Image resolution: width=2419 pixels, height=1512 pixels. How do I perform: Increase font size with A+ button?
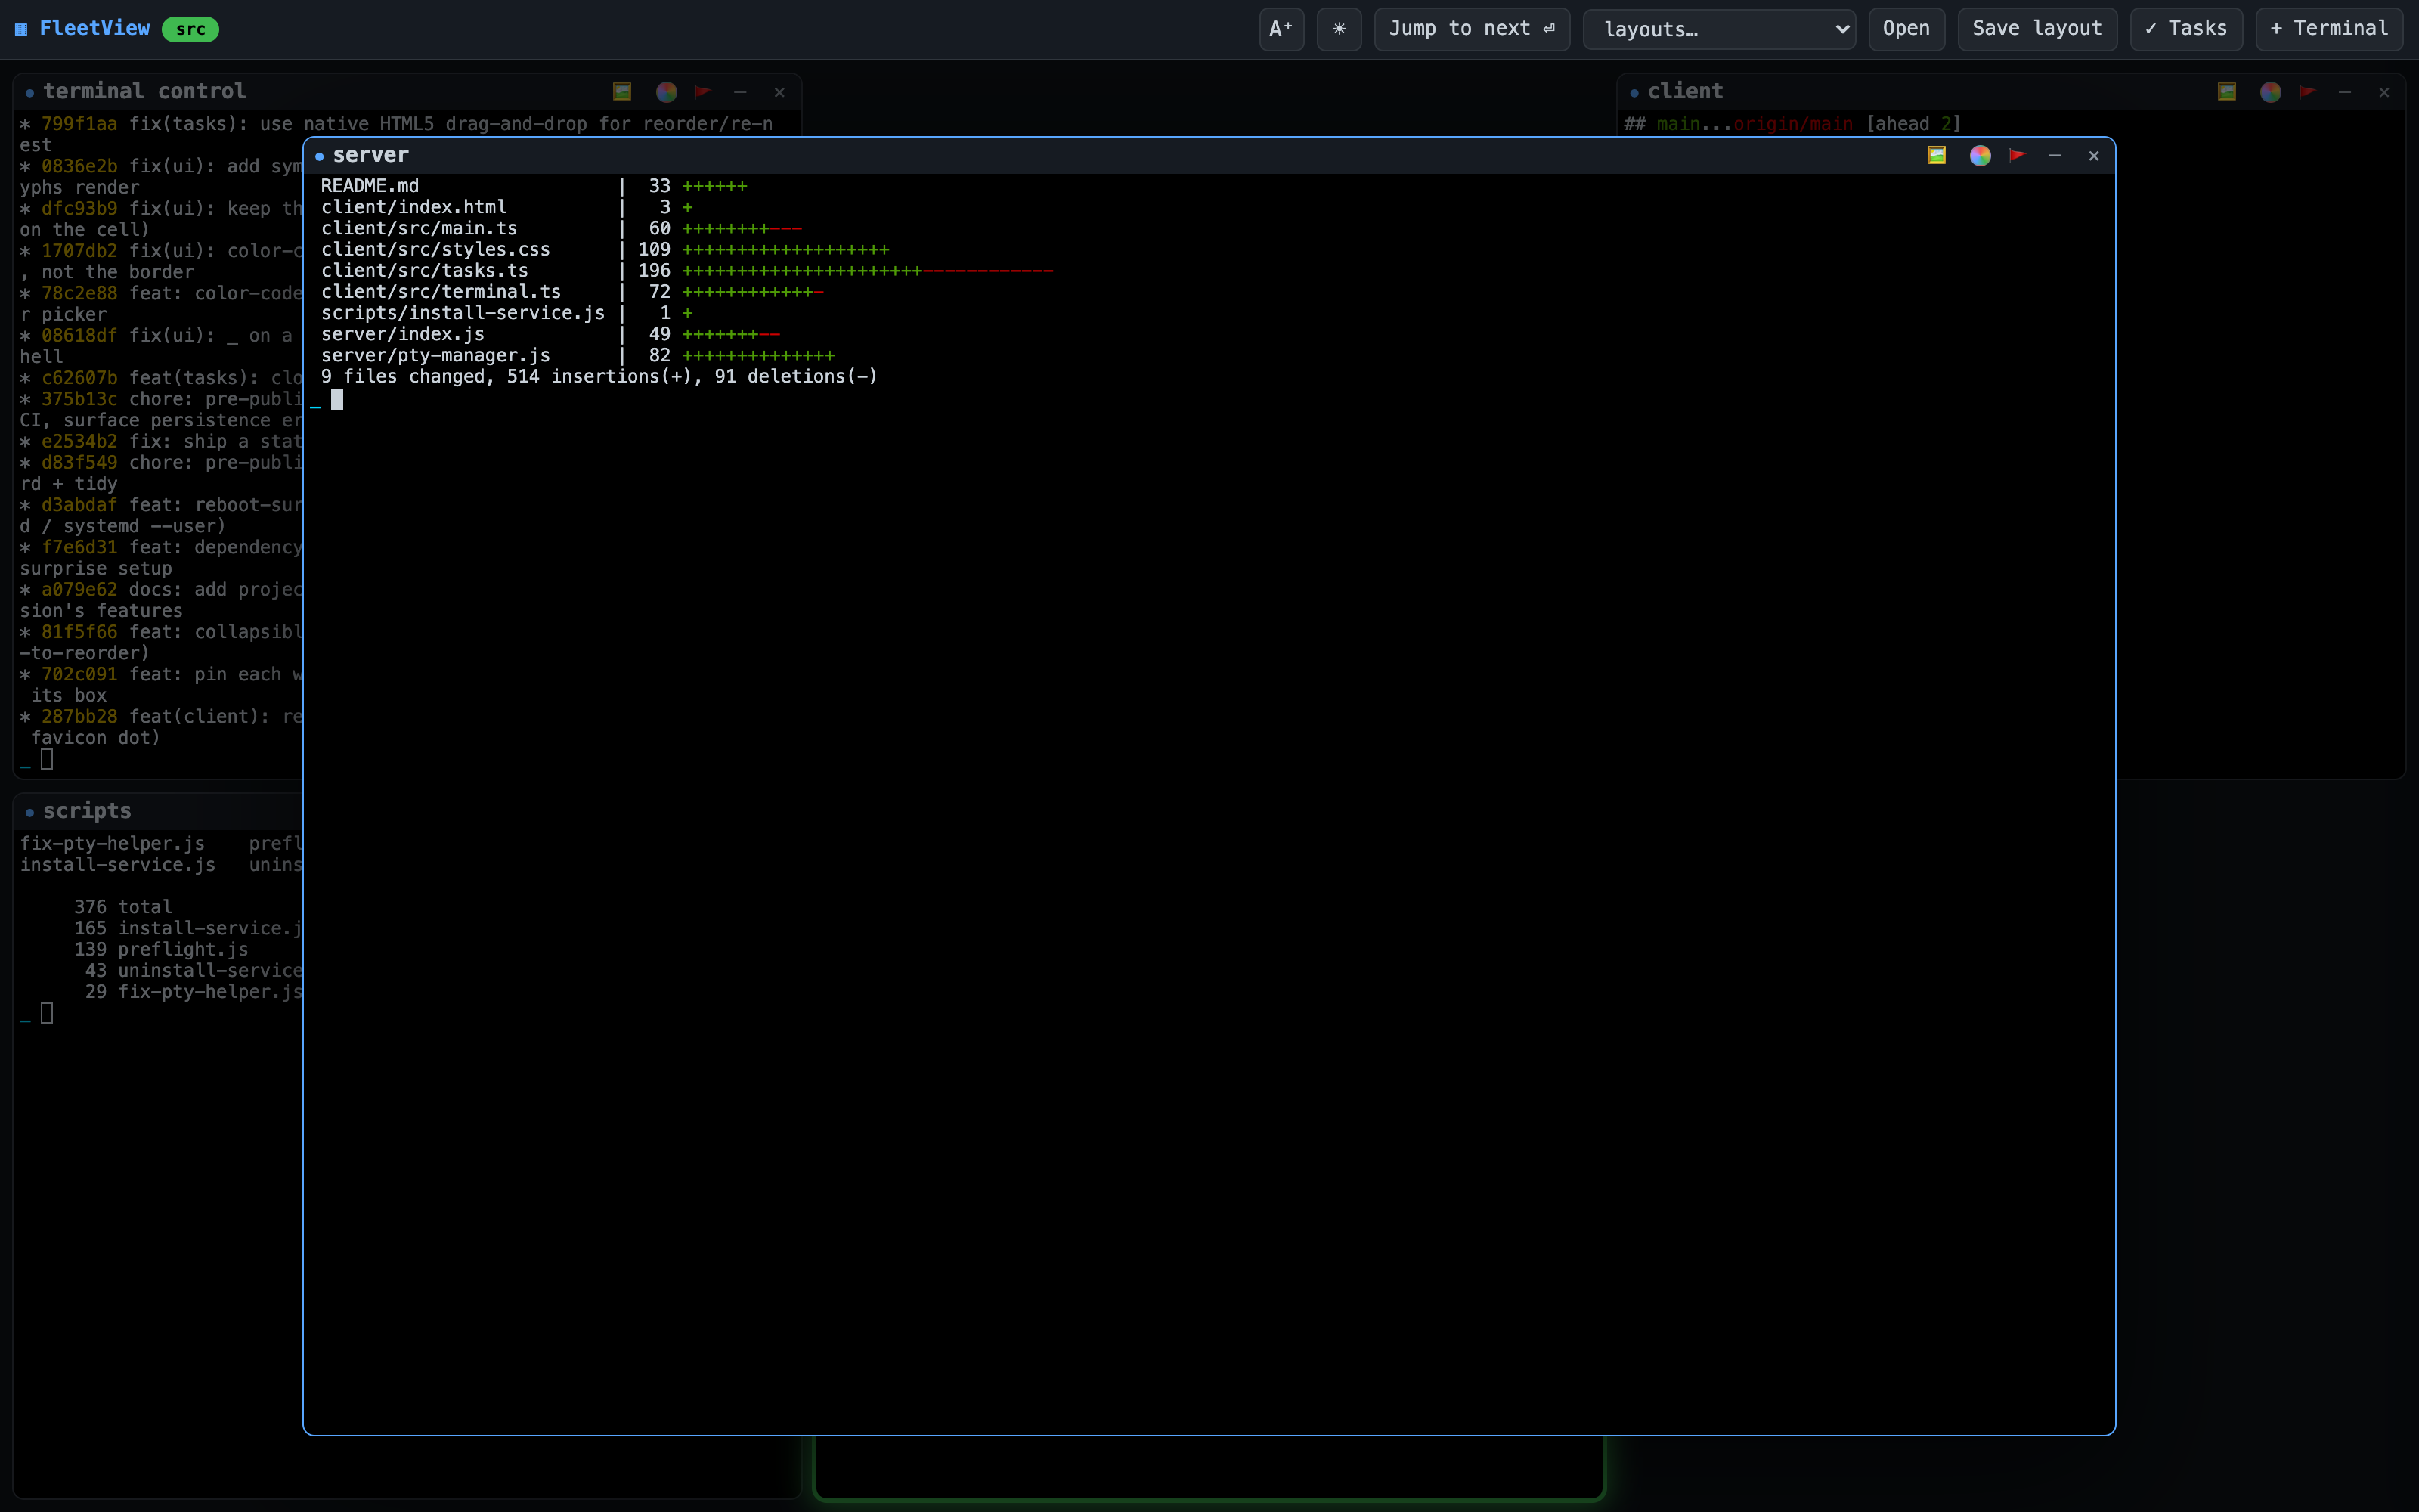point(1281,29)
